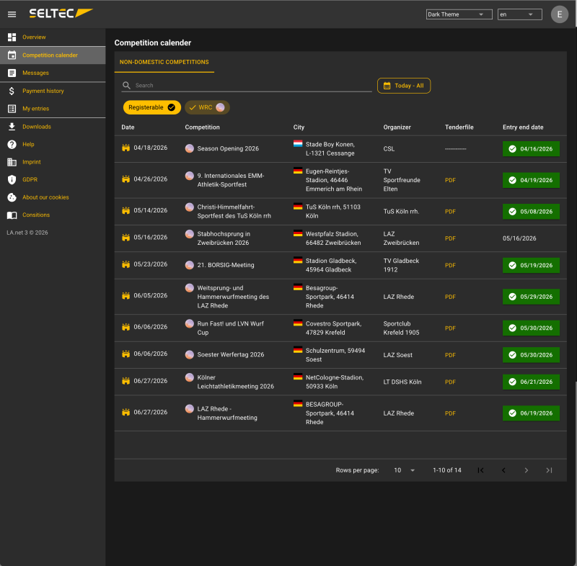Select the Non-Domestic Competitions tab
The image size is (577, 566).
(164, 63)
